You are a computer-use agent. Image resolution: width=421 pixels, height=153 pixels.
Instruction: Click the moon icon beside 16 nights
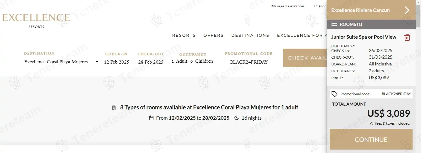(x=237, y=118)
